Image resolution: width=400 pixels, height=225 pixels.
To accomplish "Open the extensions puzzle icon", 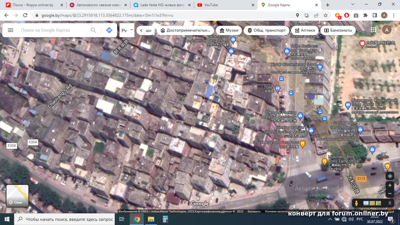I will [365, 15].
